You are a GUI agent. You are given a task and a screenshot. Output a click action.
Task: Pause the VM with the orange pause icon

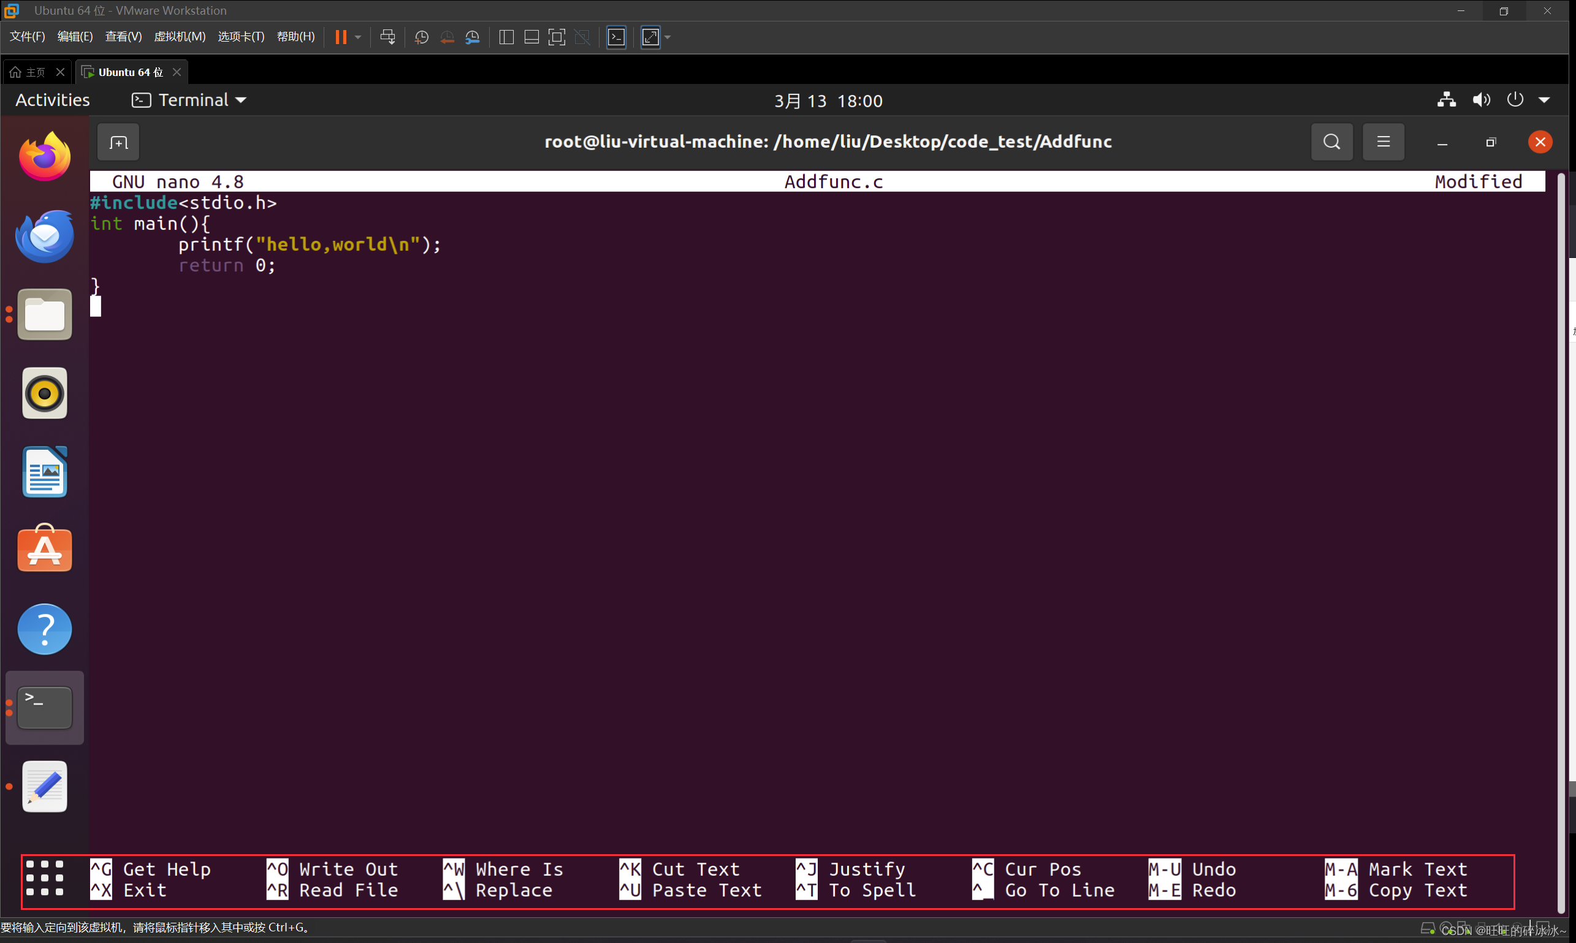point(341,37)
